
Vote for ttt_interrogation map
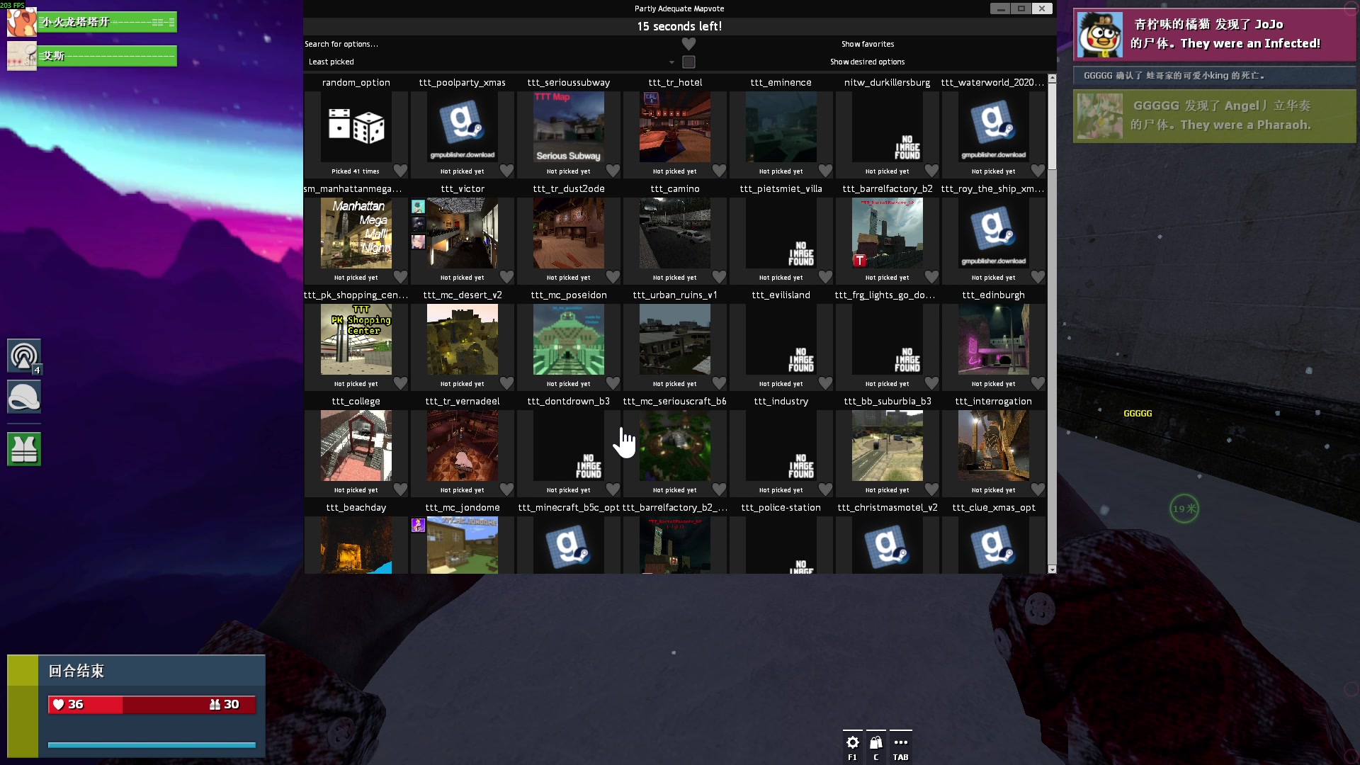tap(993, 446)
